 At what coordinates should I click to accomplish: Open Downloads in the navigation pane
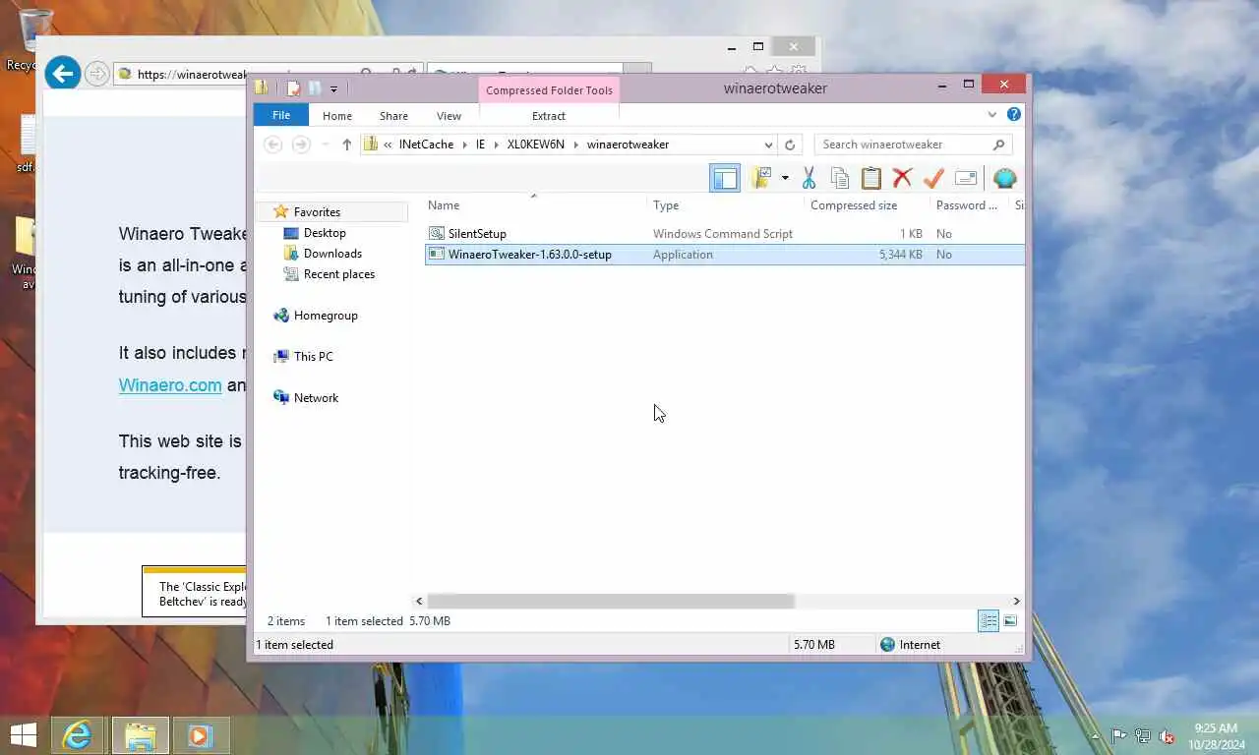[x=332, y=254]
